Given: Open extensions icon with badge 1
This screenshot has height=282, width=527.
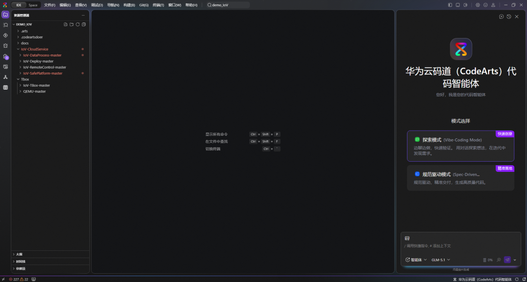Looking at the screenshot, I should (x=5, y=56).
